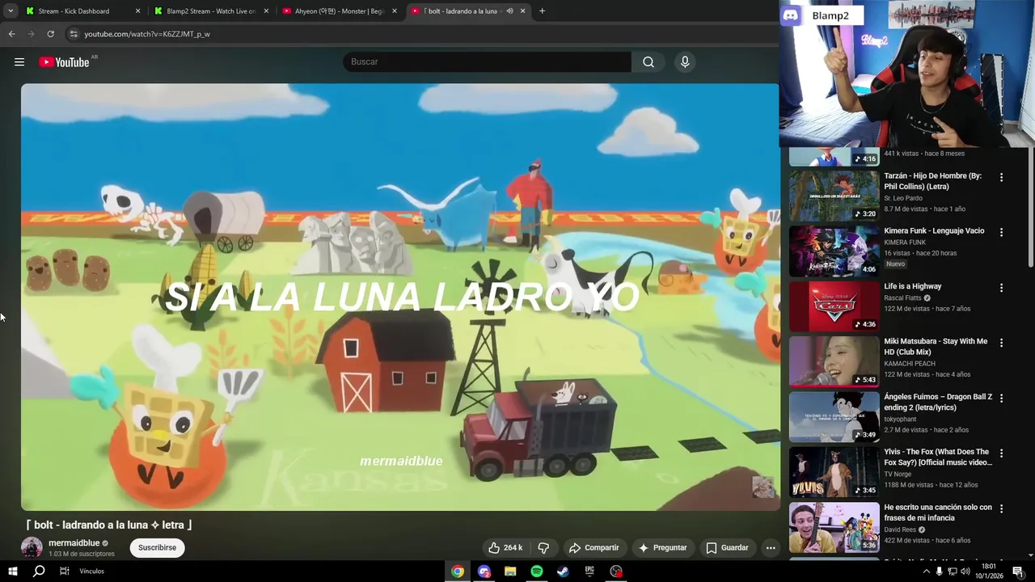Go back with browser back arrow
Viewport: 1035px width, 582px height.
(11, 34)
